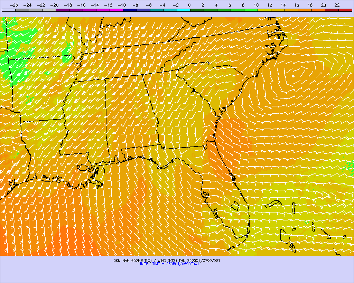The width and height of the screenshot is (354, 283).
Task: Click the red swatch right of 22
Action: coord(345,10)
